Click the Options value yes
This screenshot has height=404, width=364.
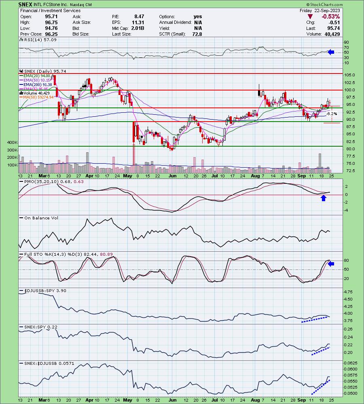tap(198, 17)
